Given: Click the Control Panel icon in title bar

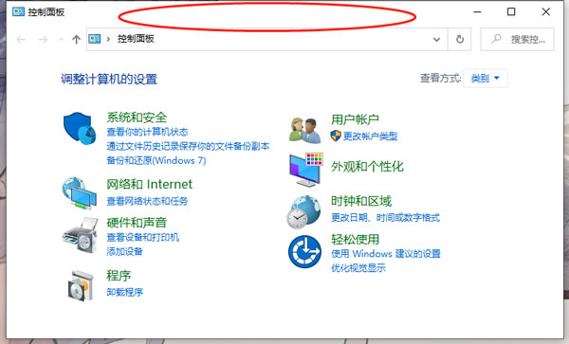Looking at the screenshot, I should click(x=18, y=12).
